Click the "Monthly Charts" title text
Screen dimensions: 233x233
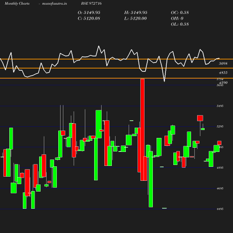coord(17,4)
